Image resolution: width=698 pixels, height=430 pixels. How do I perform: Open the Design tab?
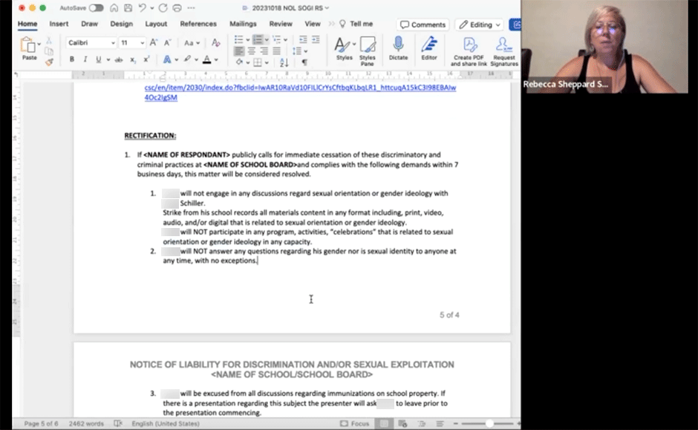coord(122,24)
